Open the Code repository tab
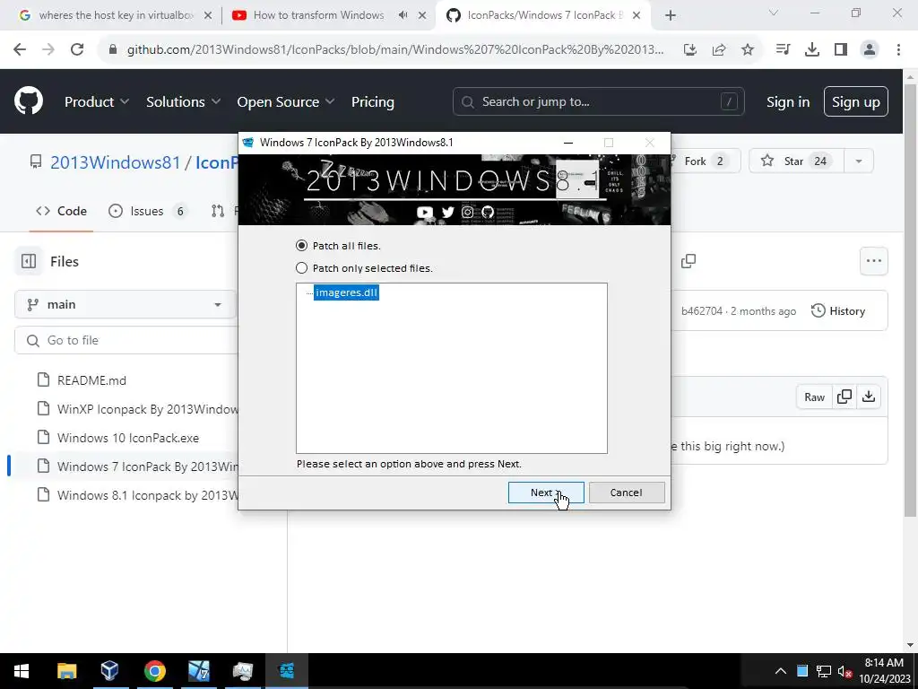Image resolution: width=918 pixels, height=689 pixels. click(x=62, y=211)
